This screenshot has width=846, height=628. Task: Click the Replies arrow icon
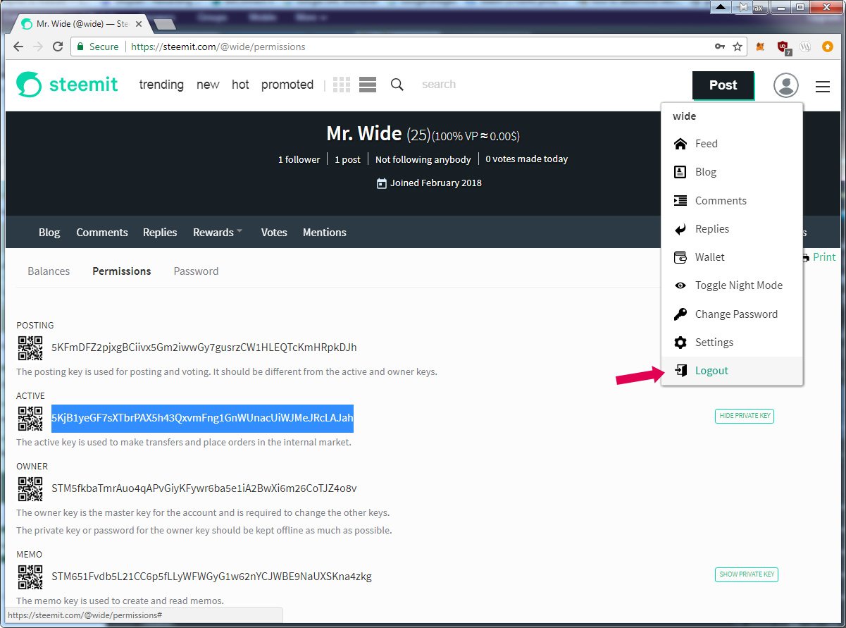pyautogui.click(x=680, y=229)
